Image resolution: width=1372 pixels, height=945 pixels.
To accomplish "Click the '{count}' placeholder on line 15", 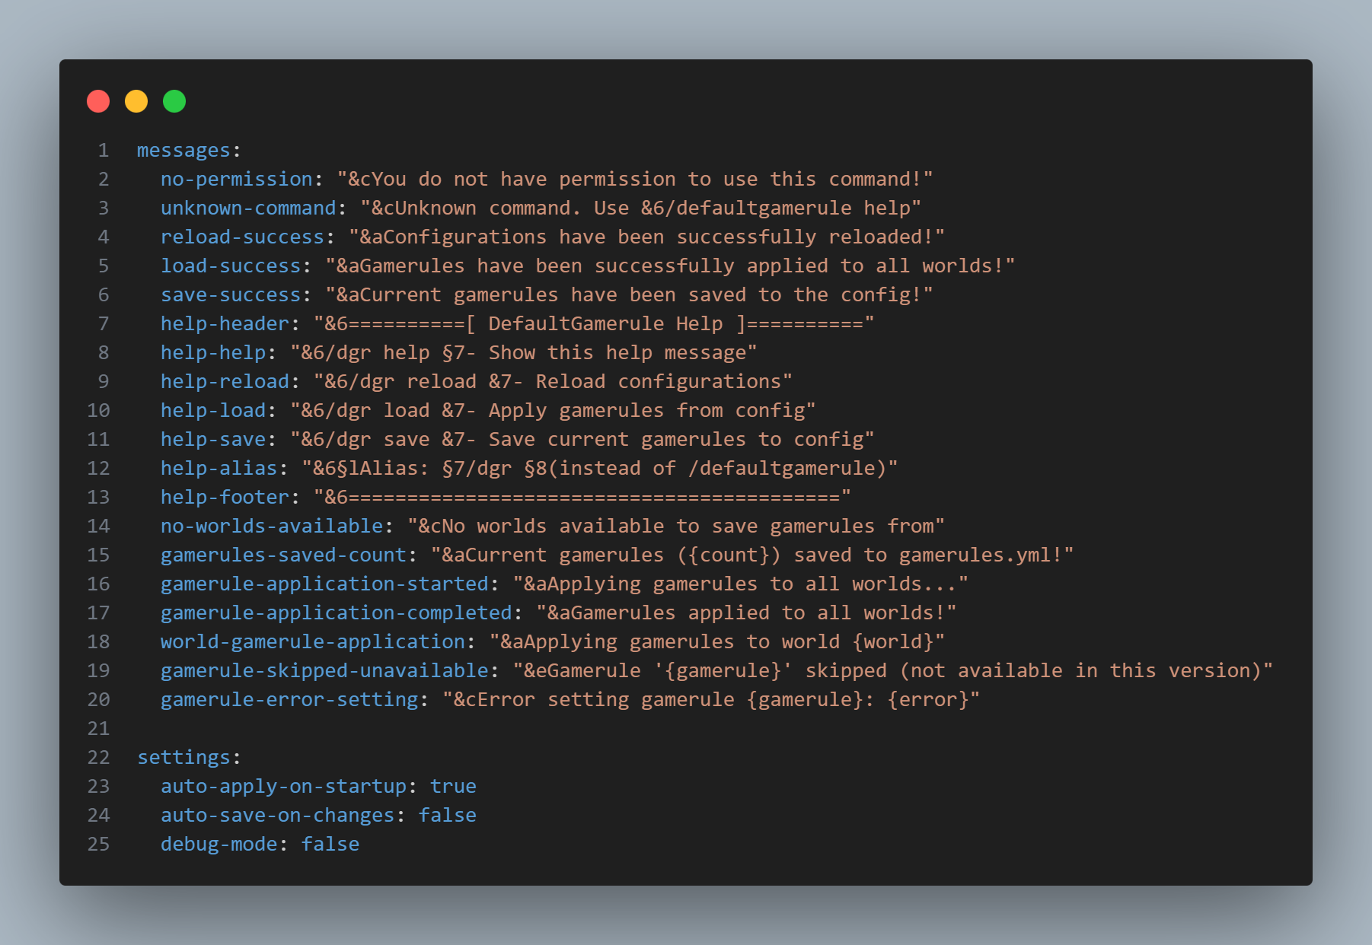I will [x=729, y=555].
